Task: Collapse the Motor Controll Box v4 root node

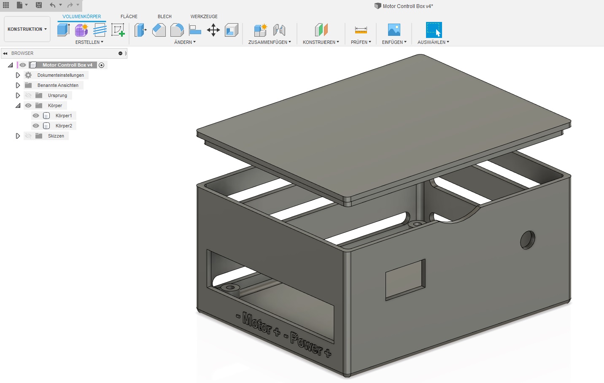Action: coord(10,65)
